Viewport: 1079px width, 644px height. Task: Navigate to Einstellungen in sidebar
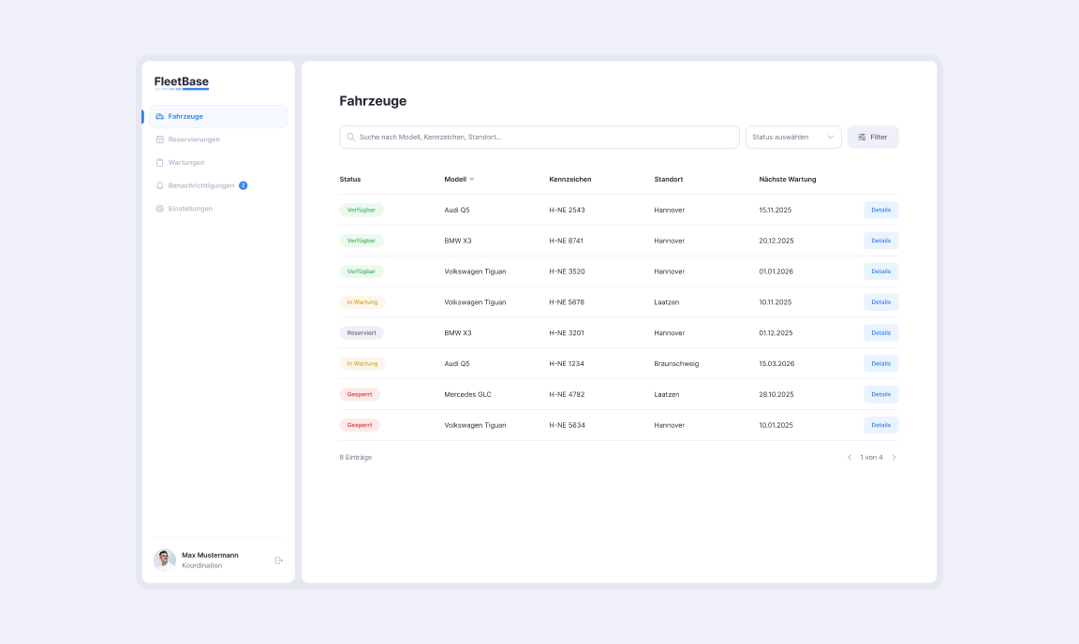click(x=190, y=209)
